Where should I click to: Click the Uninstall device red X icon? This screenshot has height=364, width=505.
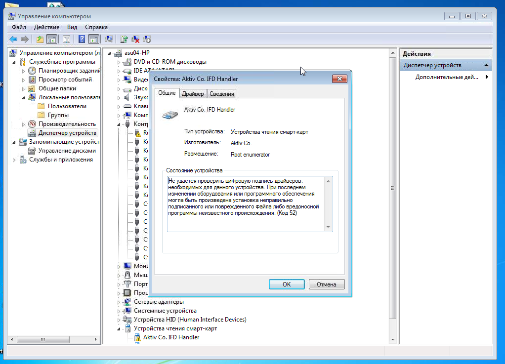[135, 39]
